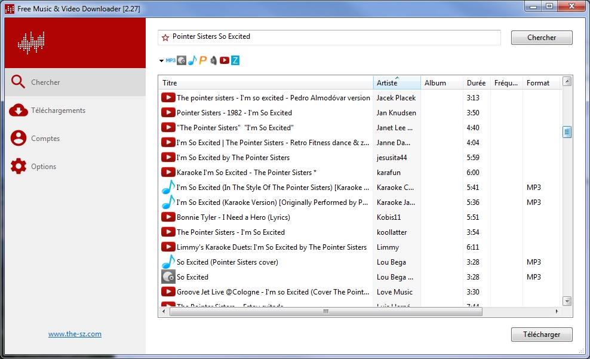Sort by the Album column header

(442, 83)
